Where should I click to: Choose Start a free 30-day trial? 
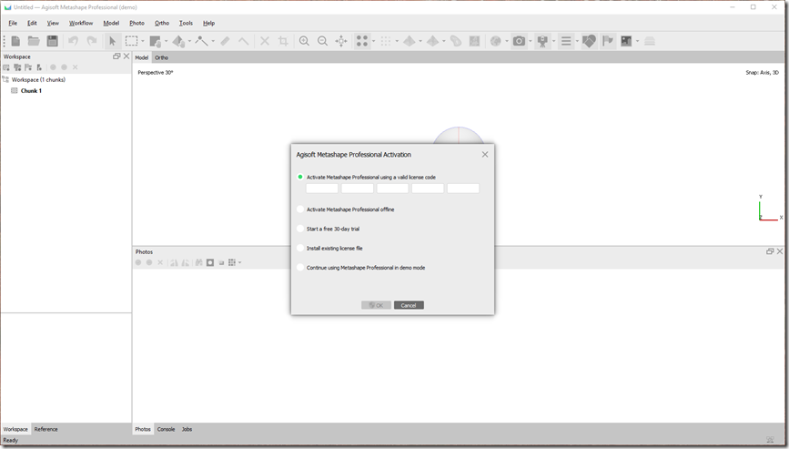click(300, 229)
